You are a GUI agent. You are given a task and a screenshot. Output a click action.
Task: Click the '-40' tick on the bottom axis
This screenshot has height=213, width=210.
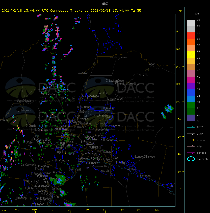click(17, 210)
